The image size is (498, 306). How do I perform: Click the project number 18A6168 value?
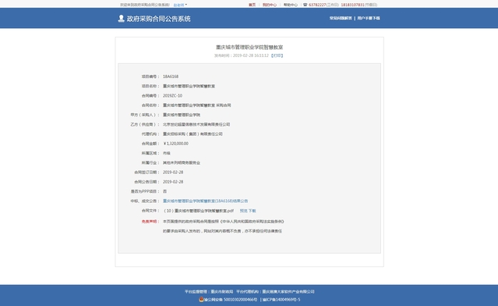coord(171,76)
